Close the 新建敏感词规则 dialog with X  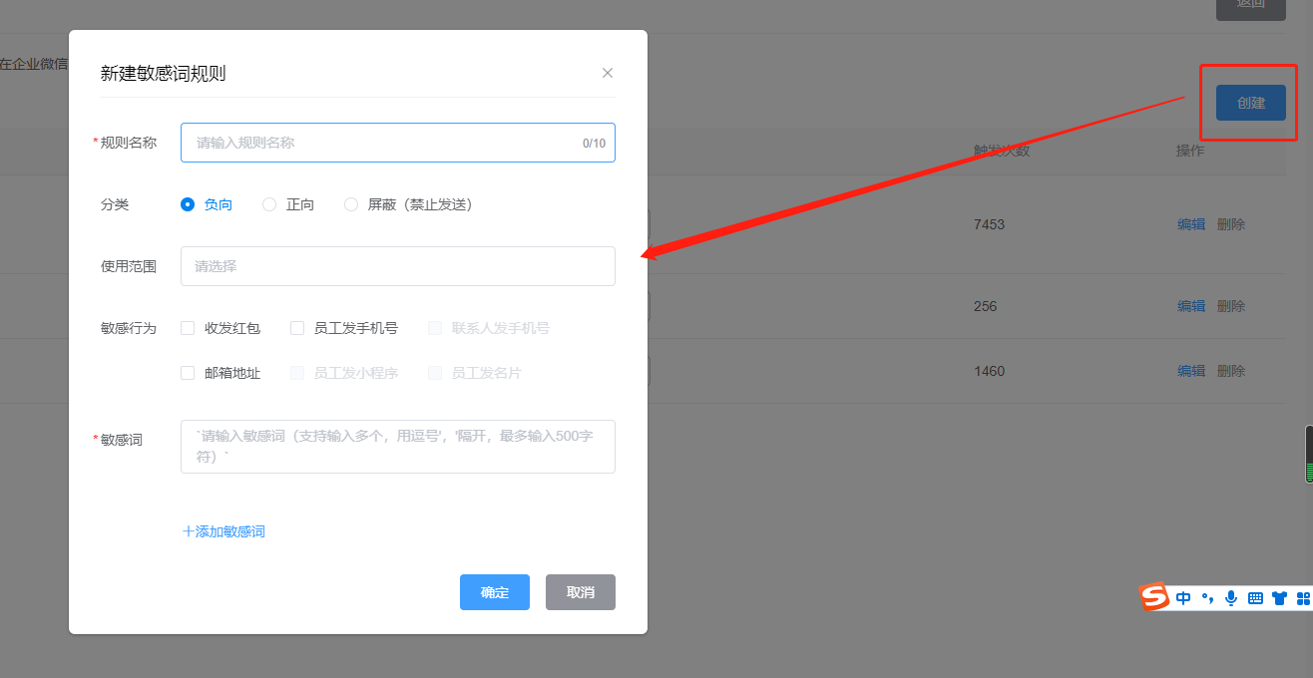608,73
